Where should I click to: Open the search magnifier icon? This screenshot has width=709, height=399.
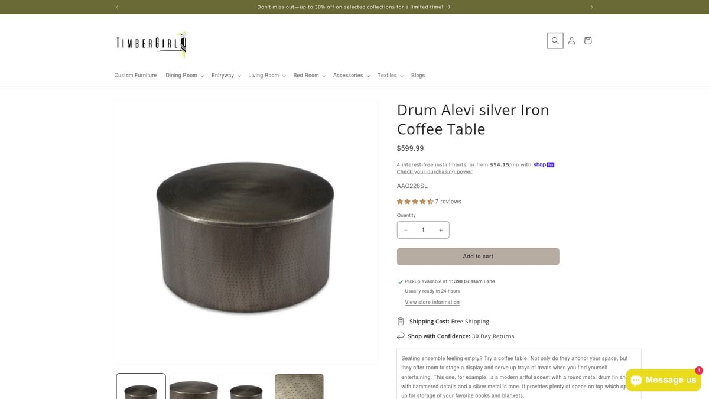click(555, 41)
